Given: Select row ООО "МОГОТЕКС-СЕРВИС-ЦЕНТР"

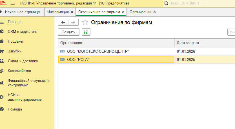Looking at the screenshot, I should (x=147, y=51).
